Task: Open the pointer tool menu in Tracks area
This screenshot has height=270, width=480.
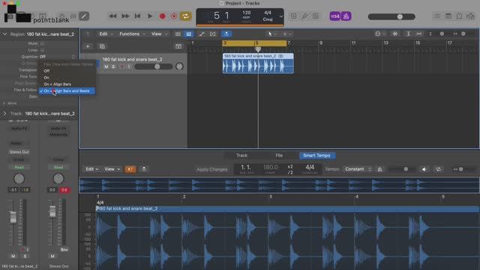Action: pyautogui.click(x=271, y=34)
